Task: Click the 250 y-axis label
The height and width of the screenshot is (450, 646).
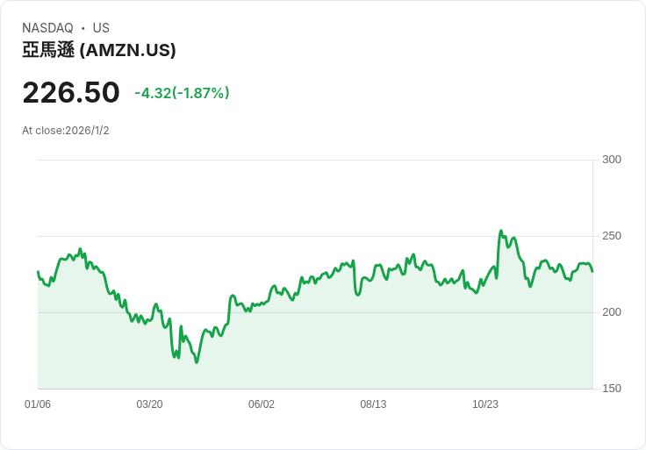Action: pos(612,236)
